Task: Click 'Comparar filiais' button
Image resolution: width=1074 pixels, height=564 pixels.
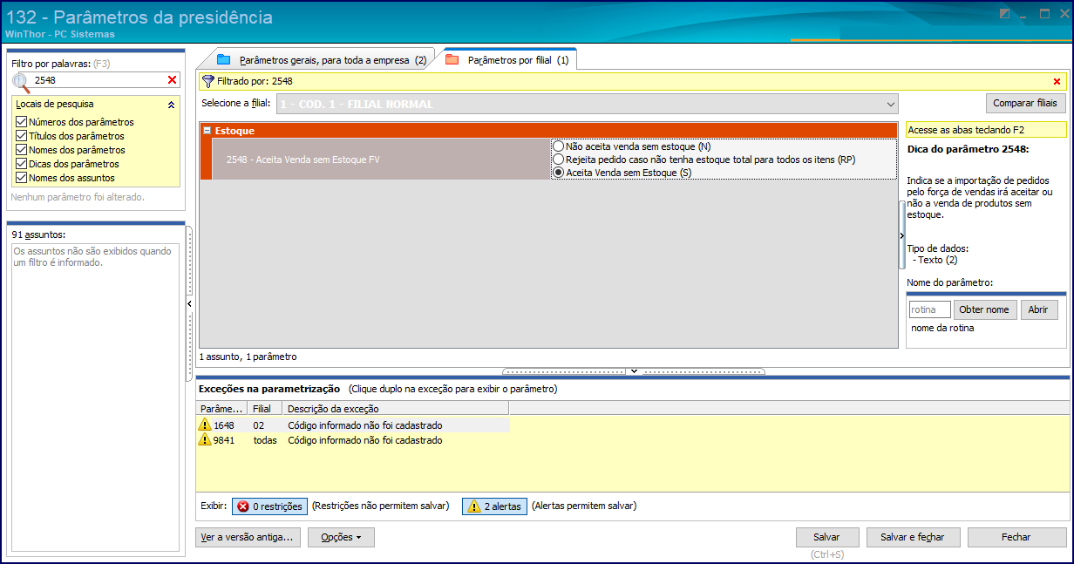Action: pyautogui.click(x=1026, y=103)
